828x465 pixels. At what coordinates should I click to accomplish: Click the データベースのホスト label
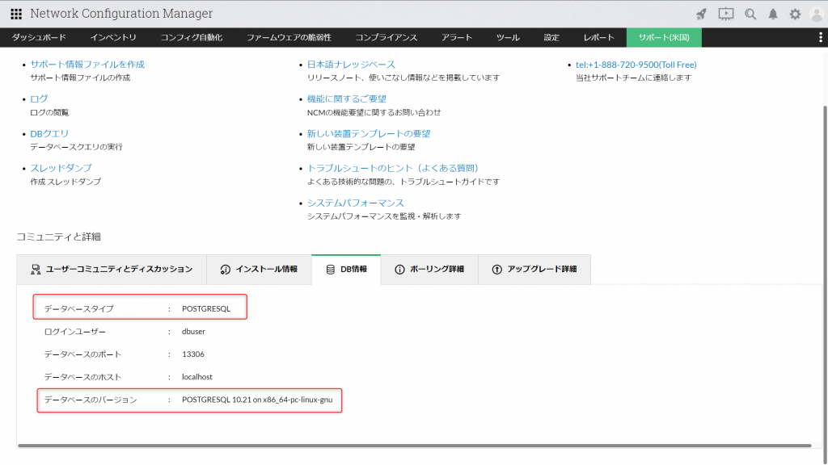pos(82,377)
